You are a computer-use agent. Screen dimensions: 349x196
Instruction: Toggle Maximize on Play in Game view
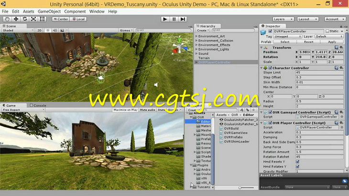(126, 110)
